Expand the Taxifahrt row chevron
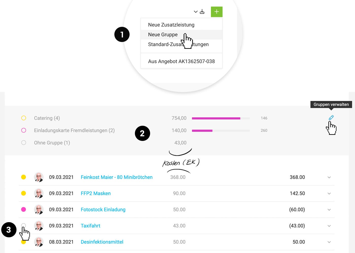The width and height of the screenshot is (355, 253). point(329,226)
